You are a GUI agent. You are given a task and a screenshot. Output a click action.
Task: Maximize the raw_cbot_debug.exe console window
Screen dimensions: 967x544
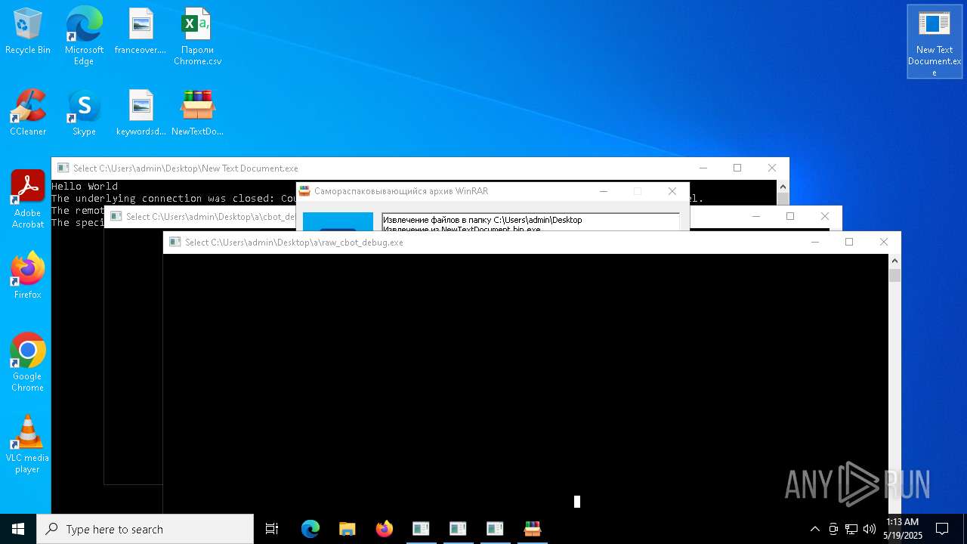849,242
